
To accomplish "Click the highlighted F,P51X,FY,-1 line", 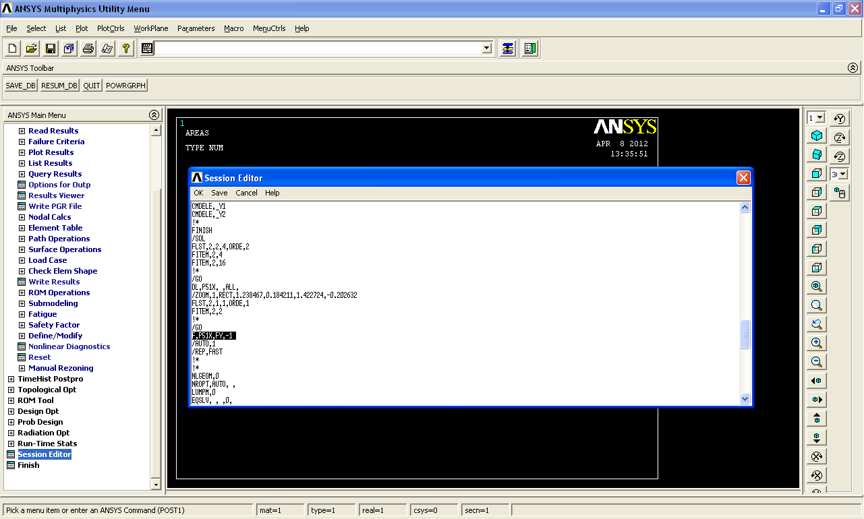I will [x=214, y=336].
